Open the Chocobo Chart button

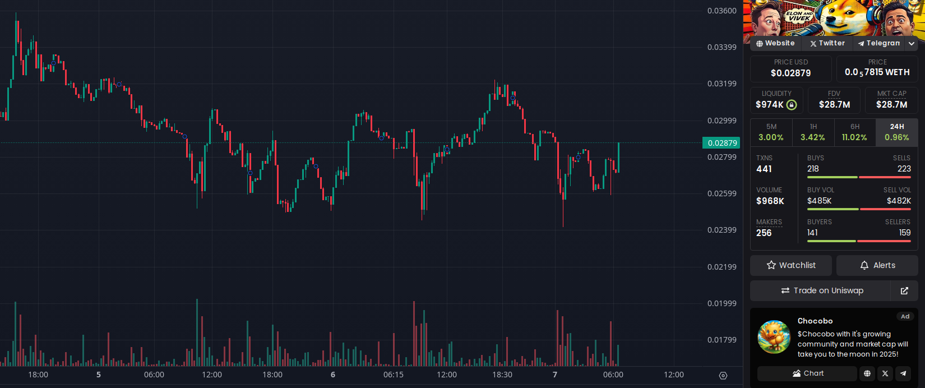(807, 373)
